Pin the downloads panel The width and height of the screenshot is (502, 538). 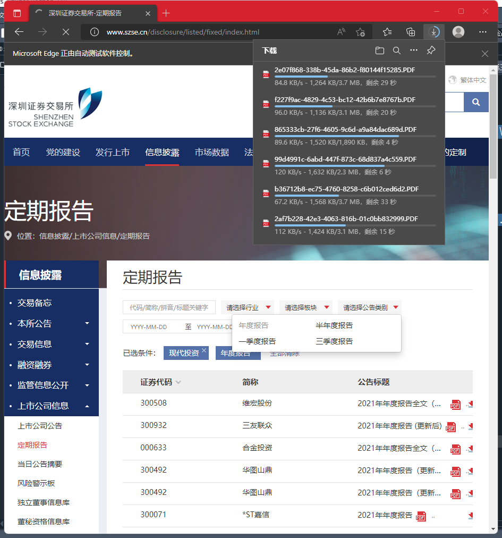[x=431, y=51]
